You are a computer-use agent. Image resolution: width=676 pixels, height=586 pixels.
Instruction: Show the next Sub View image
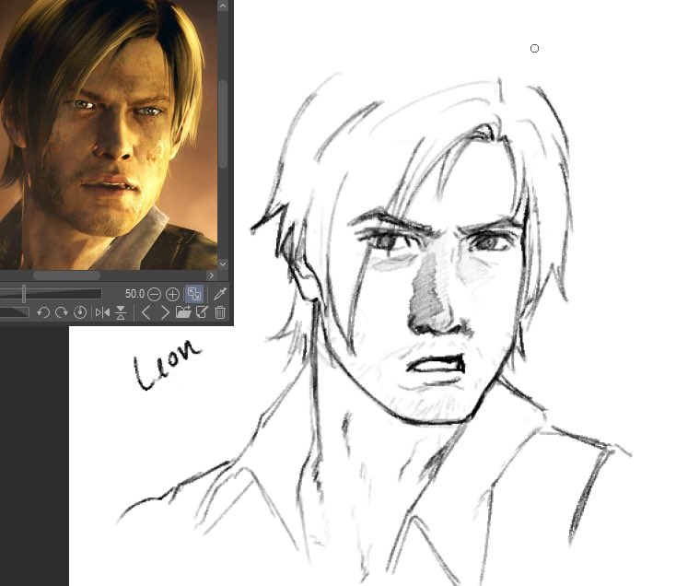tap(164, 312)
